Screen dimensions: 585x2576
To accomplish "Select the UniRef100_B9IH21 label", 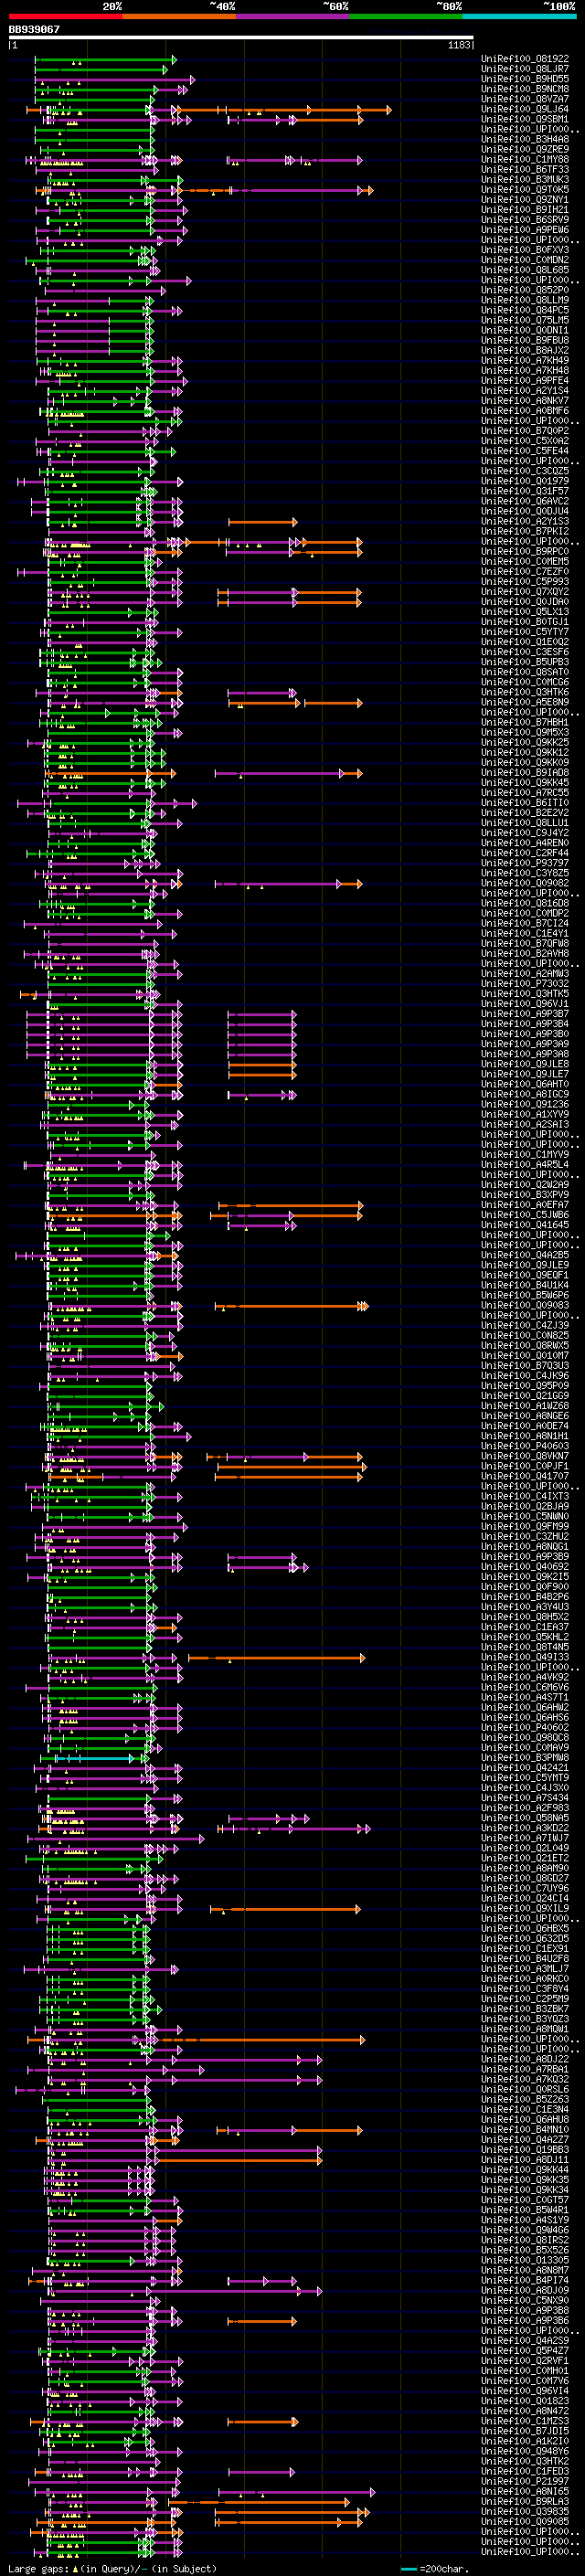I will [525, 210].
